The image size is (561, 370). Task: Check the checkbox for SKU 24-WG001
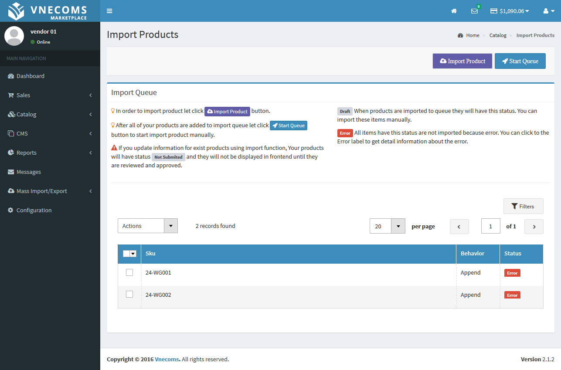coord(129,272)
